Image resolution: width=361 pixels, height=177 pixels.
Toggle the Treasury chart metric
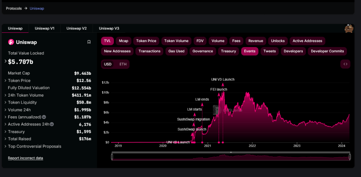point(228,51)
